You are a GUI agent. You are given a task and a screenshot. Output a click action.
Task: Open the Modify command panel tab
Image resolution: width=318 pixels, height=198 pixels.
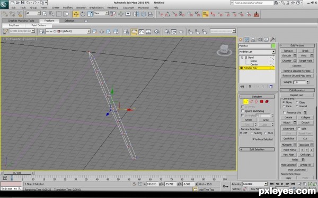(x=247, y=40)
